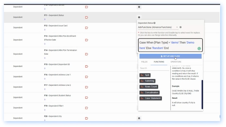Click green Grammarly icon in the function box
The width and height of the screenshot is (226, 127).
[199, 49]
